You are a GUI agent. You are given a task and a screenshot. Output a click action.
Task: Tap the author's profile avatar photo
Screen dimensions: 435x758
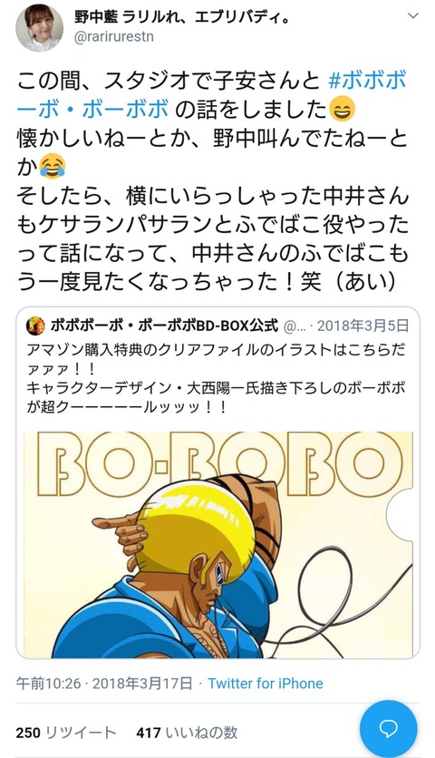pyautogui.click(x=39, y=27)
